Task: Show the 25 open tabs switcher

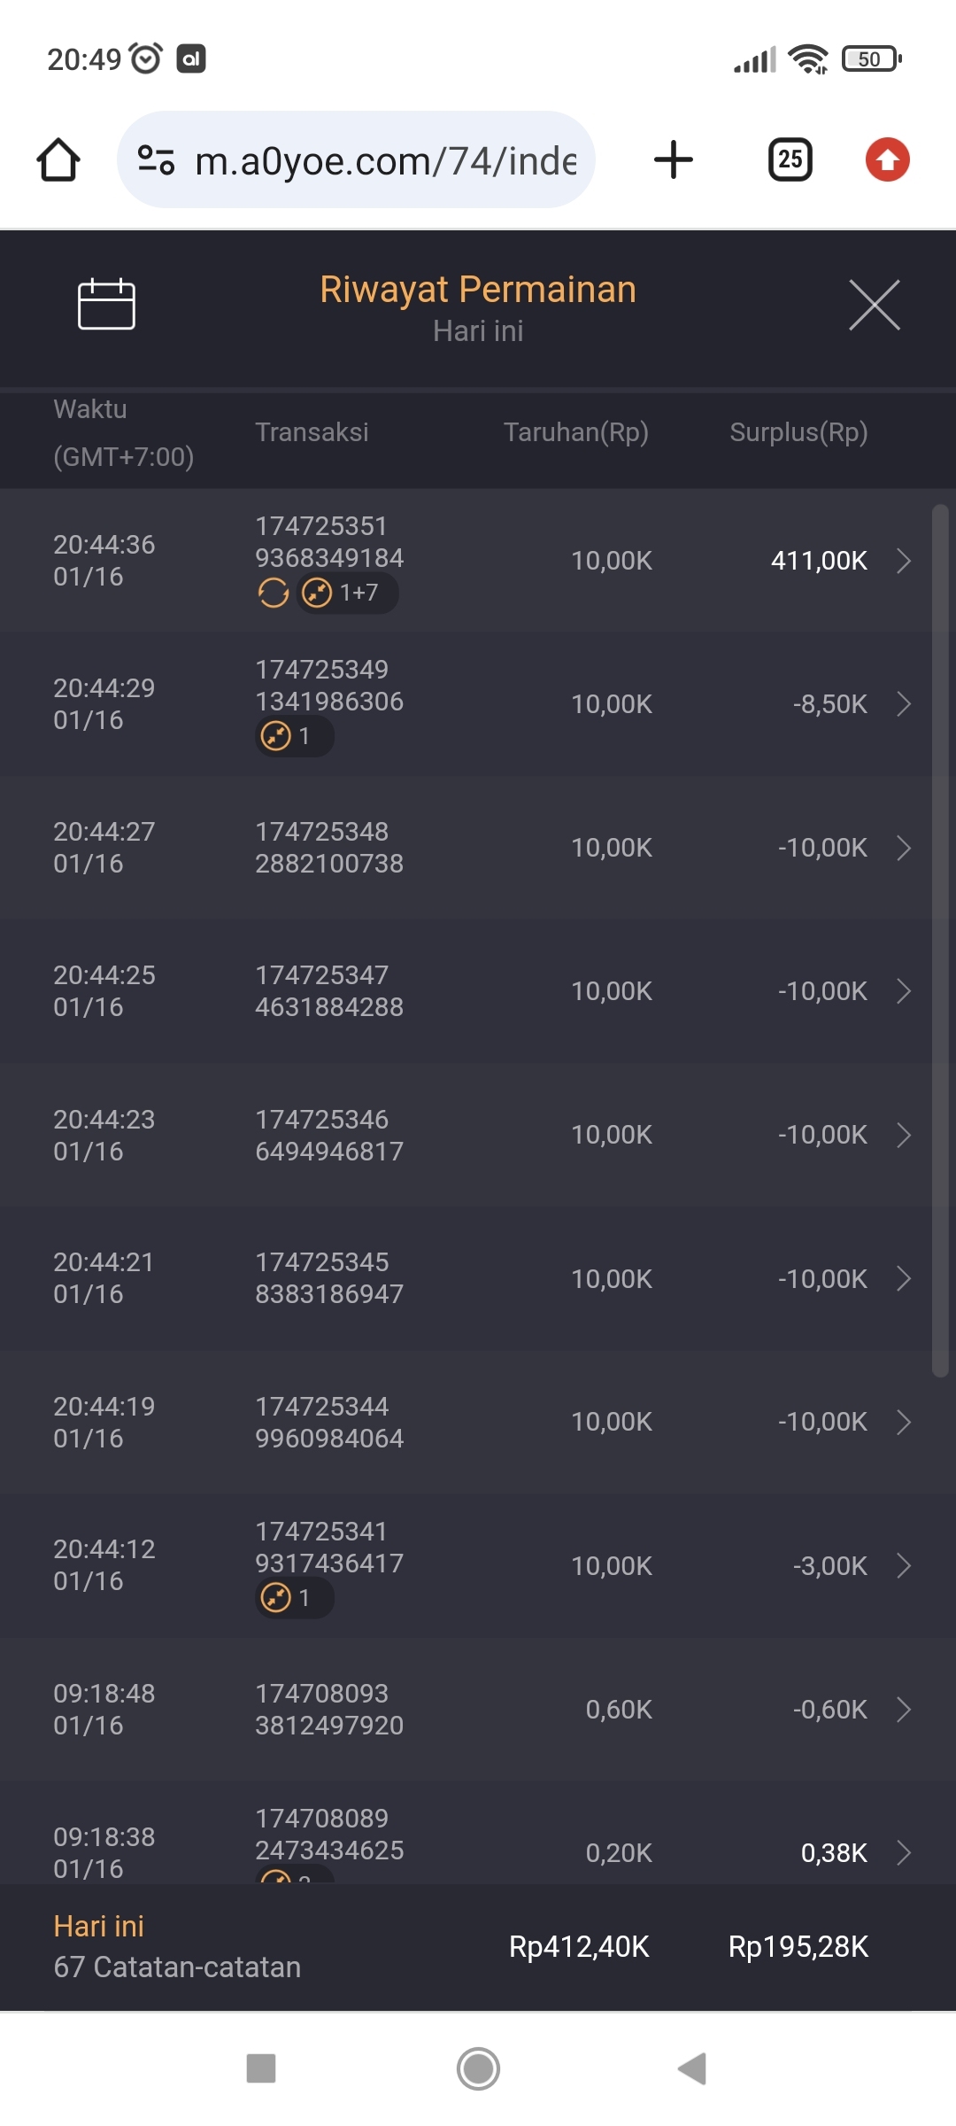Action: [790, 160]
